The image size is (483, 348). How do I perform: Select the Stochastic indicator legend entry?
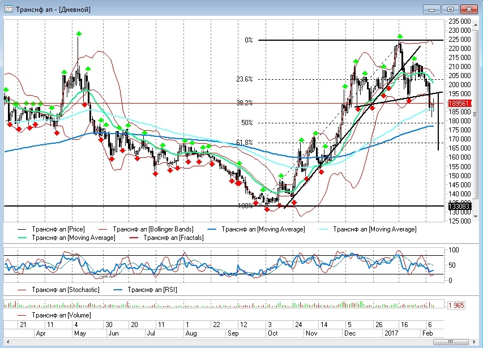(x=66, y=289)
